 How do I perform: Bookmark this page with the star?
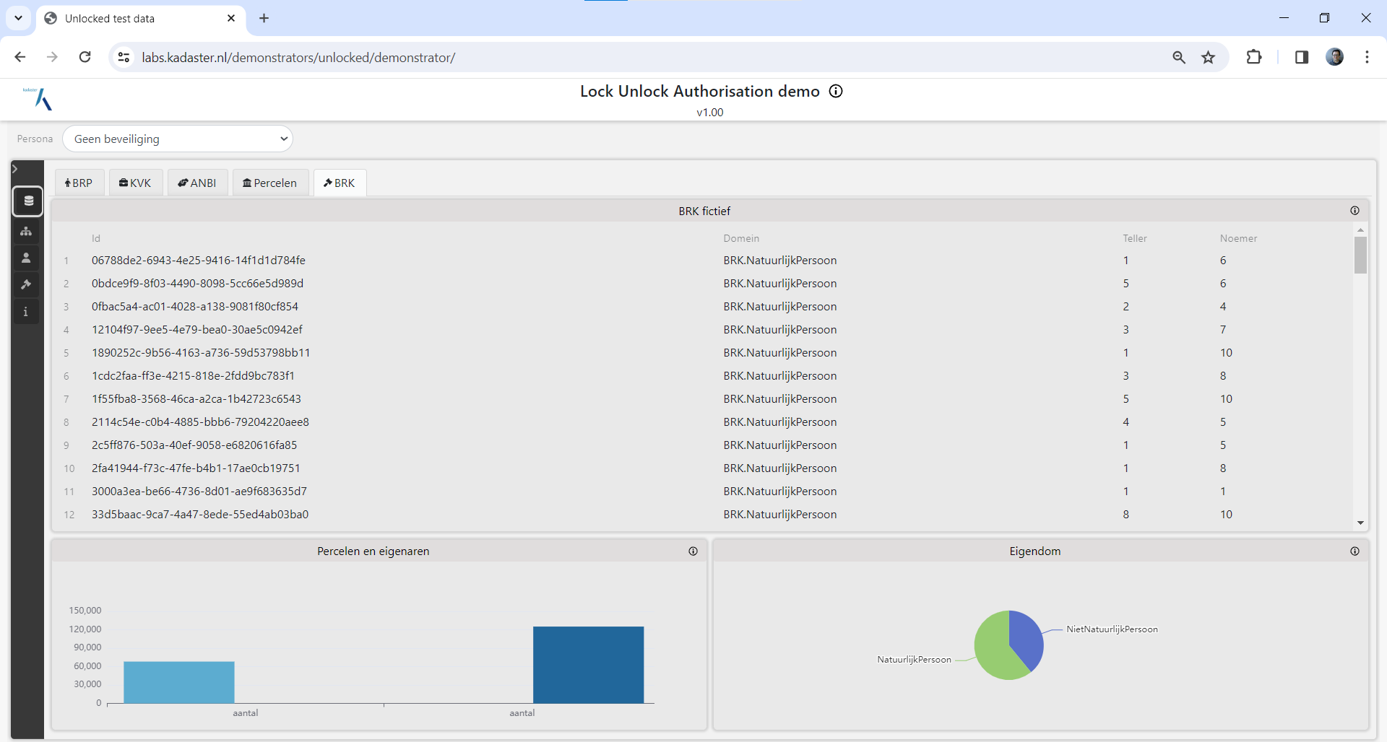click(1209, 57)
